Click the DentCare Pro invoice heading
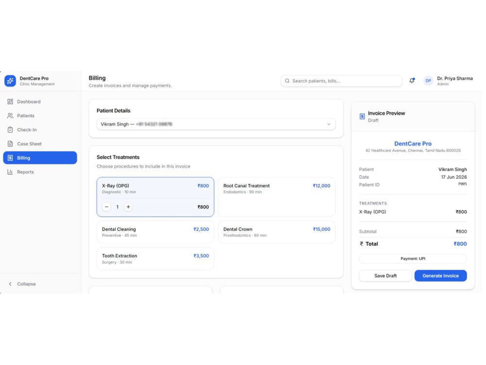486x365 pixels. coord(413,144)
